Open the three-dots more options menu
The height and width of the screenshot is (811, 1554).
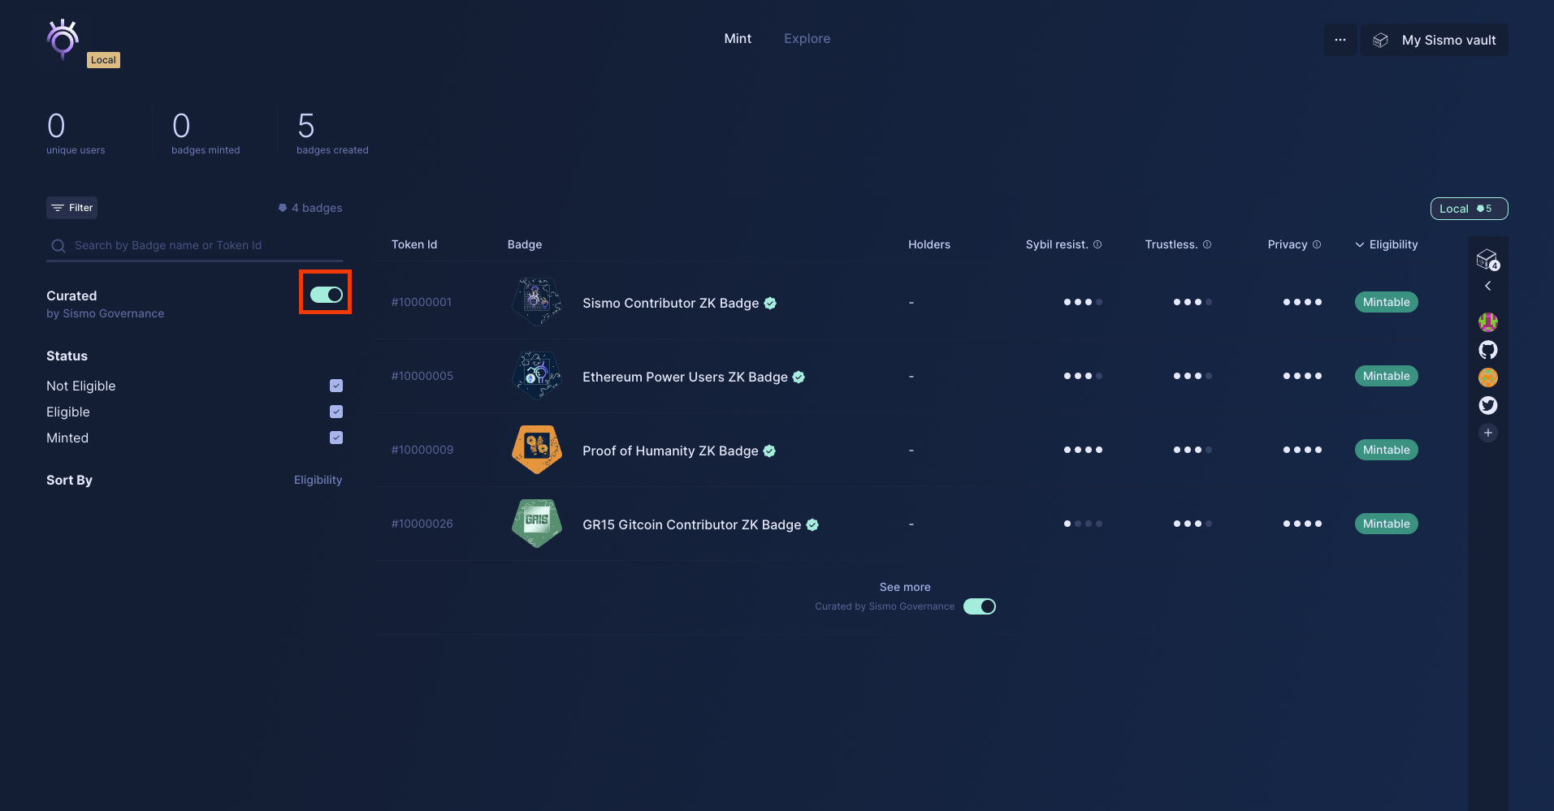click(x=1340, y=40)
